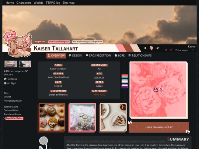The width and height of the screenshot is (199, 149).
Task: Click the people icon on Relationships tab
Action: [130, 55]
